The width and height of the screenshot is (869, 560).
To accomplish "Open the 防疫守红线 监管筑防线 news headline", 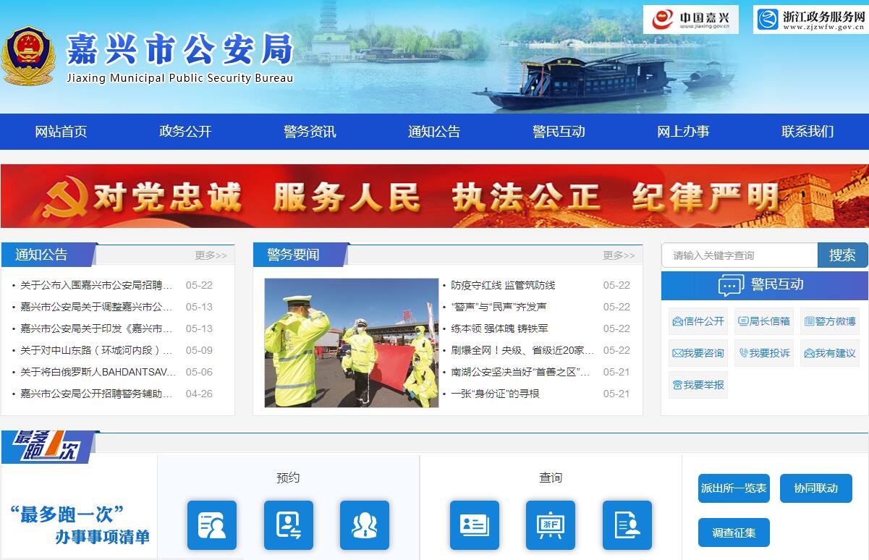I will pyautogui.click(x=503, y=285).
